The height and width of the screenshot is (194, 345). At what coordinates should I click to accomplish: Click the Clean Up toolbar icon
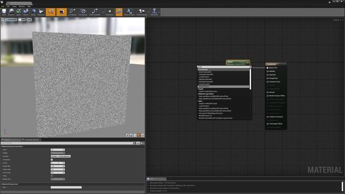tap(41, 12)
